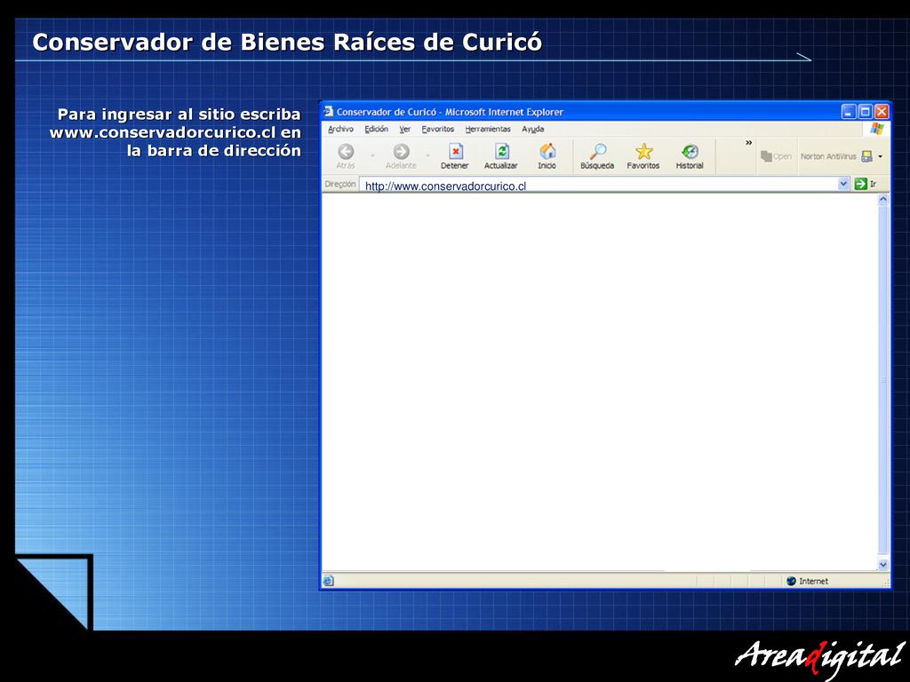Click the page icon in the status bar

click(329, 581)
